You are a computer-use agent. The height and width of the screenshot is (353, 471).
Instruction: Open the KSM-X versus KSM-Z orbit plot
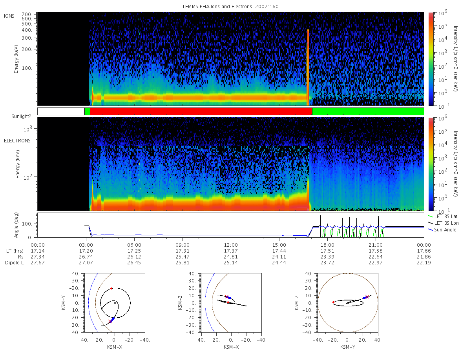(231, 303)
